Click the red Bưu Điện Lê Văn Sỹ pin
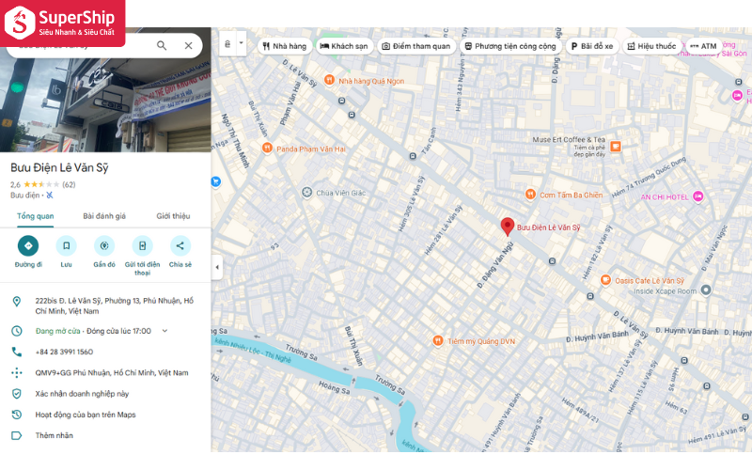This screenshot has height=470, width=752. [508, 226]
